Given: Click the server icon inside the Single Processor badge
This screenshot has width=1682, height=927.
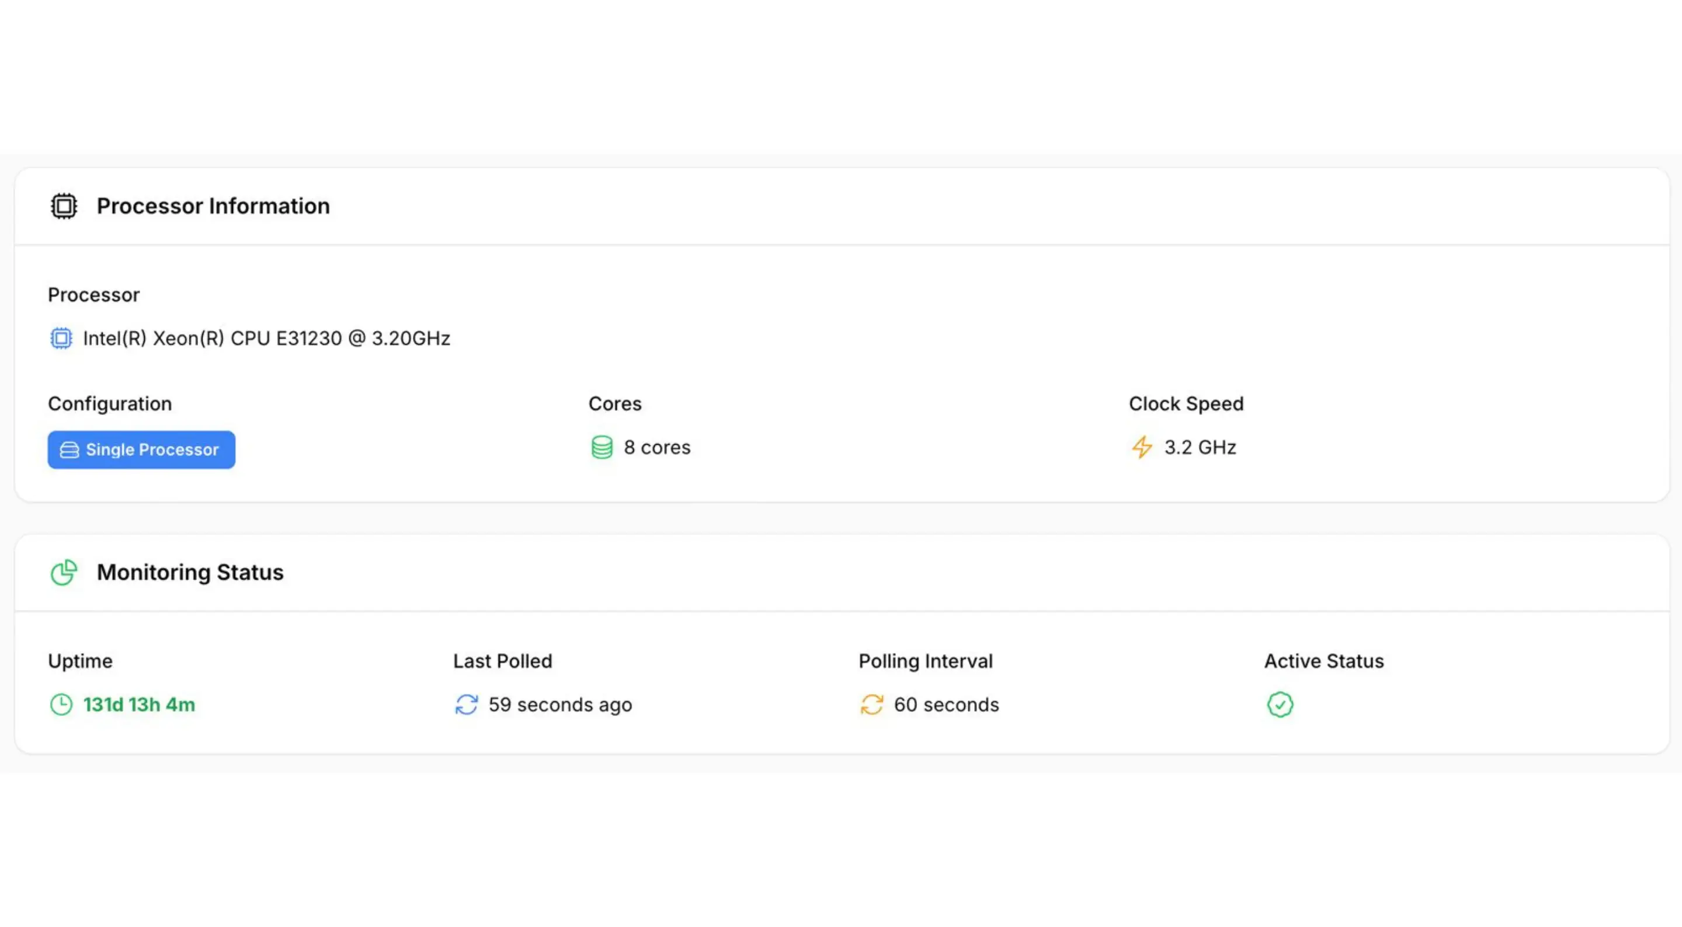Looking at the screenshot, I should pyautogui.click(x=69, y=449).
